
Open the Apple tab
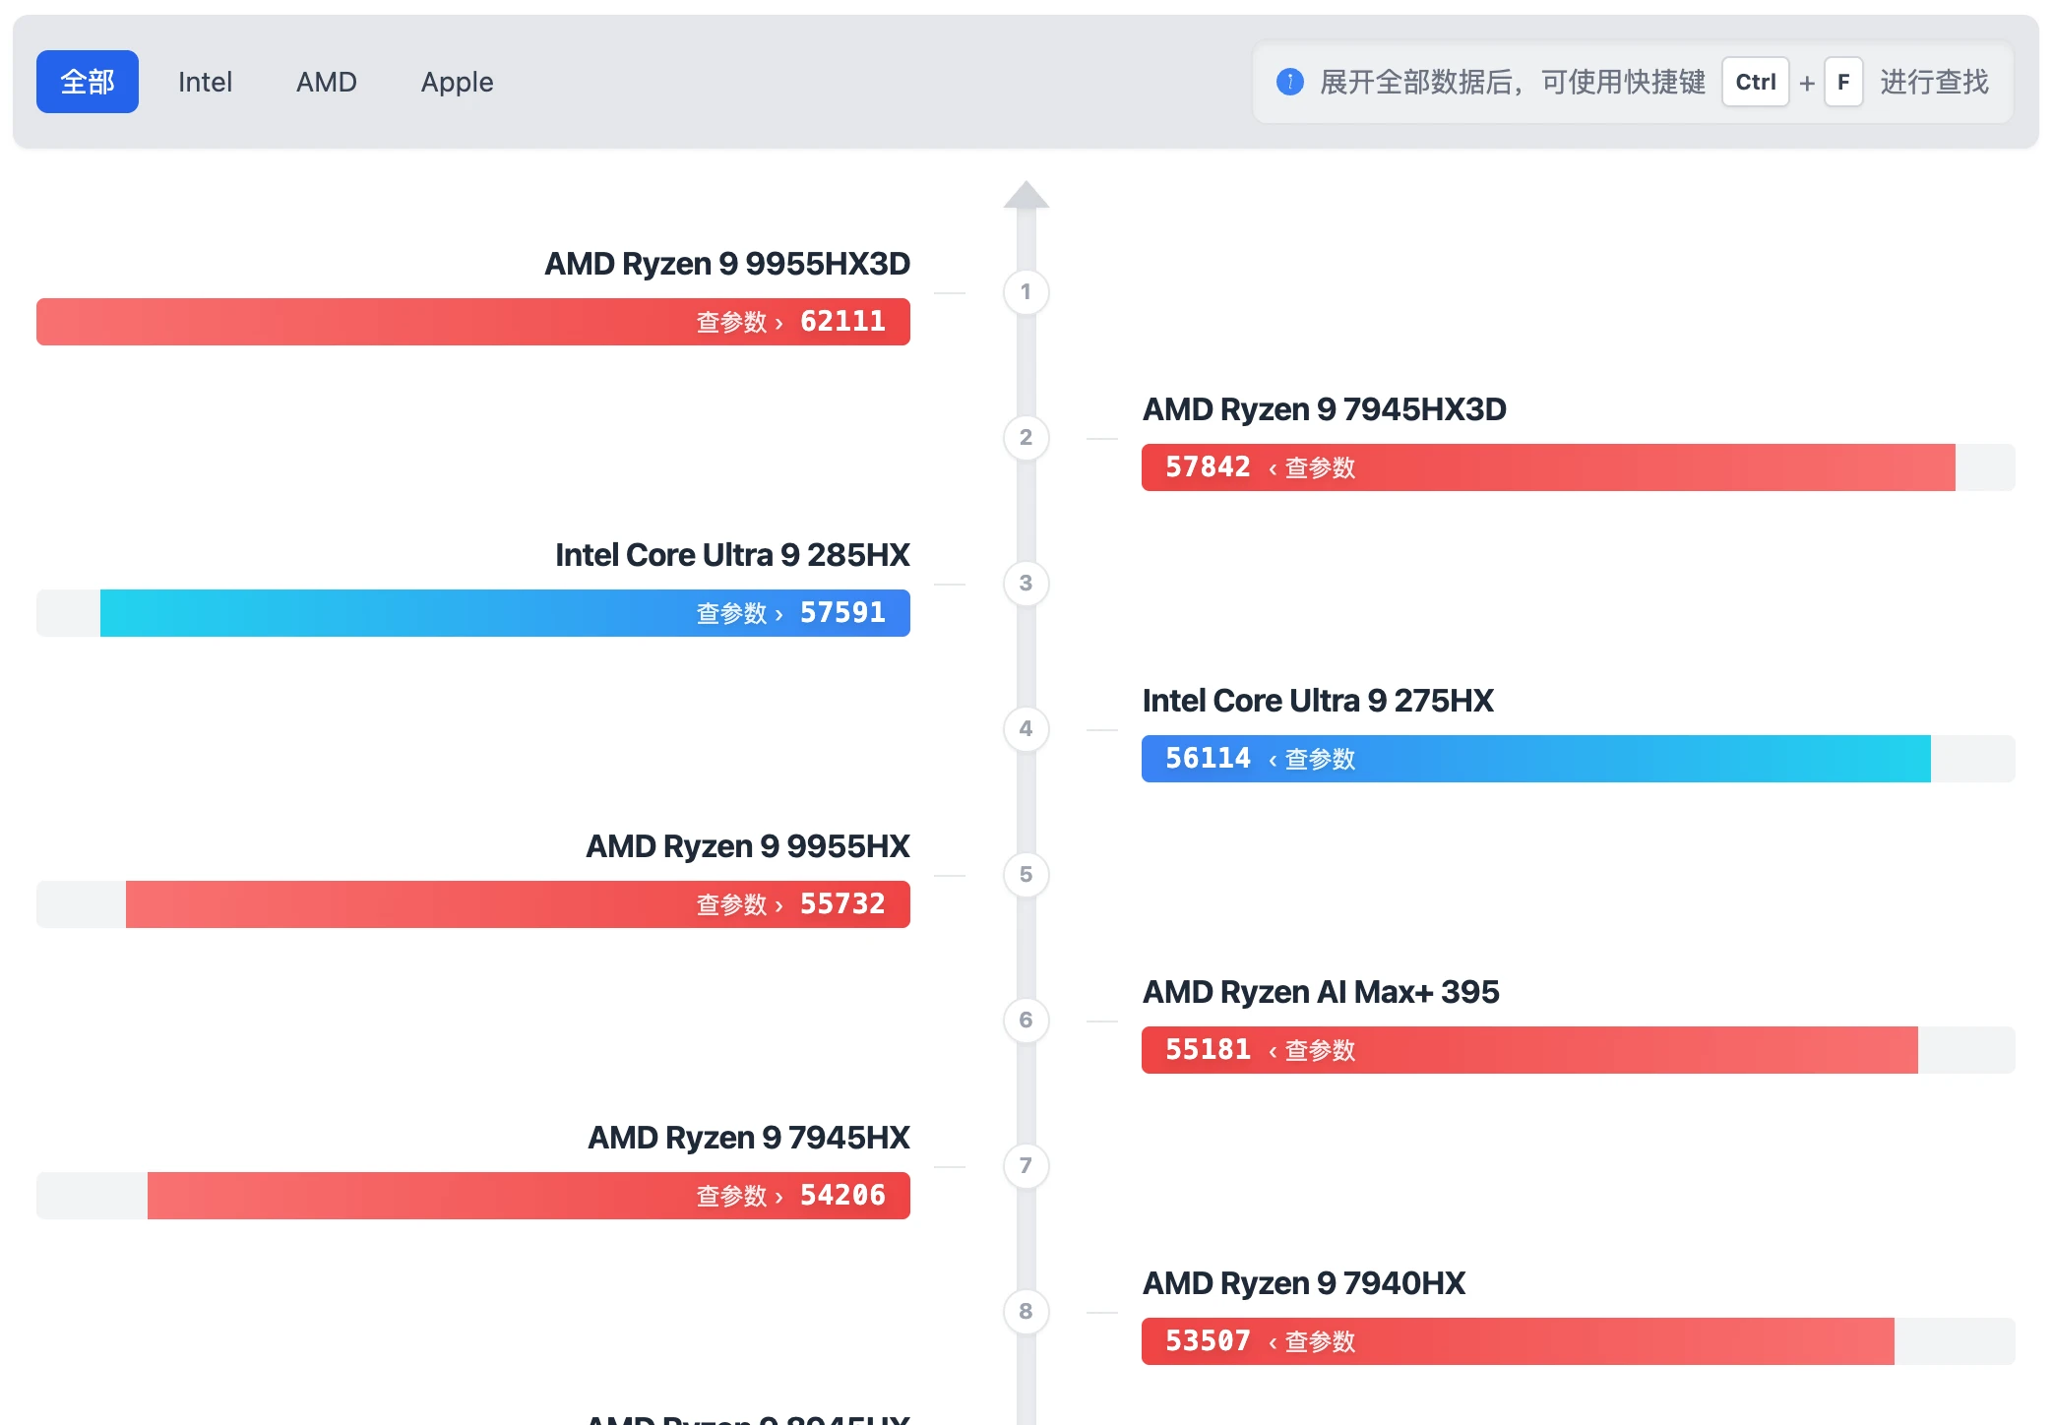coord(457,82)
